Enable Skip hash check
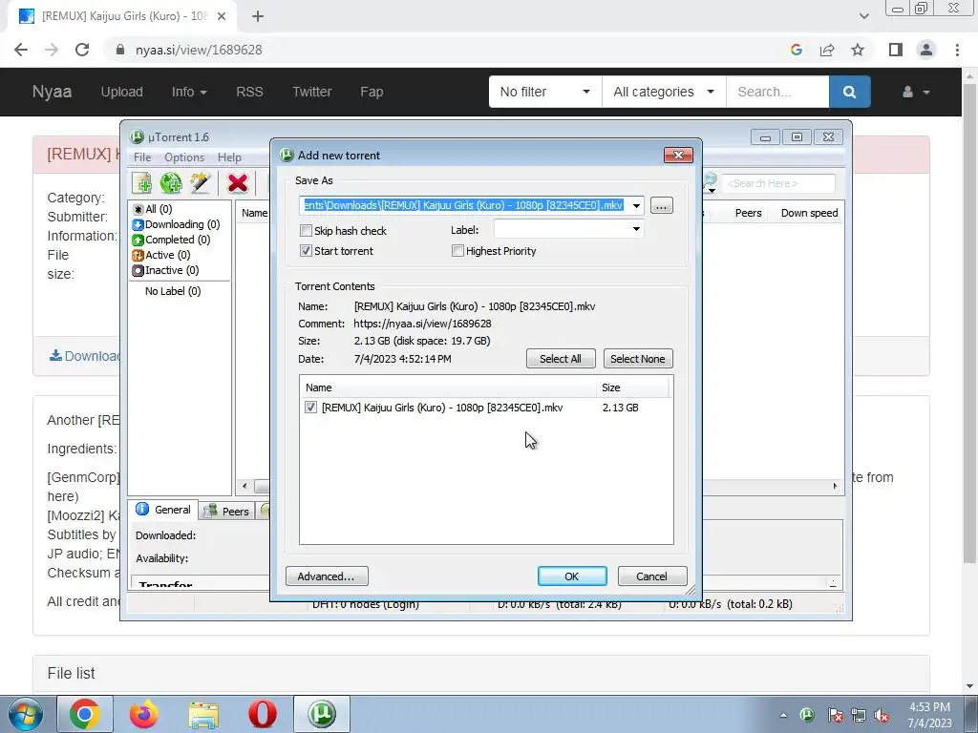 click(x=306, y=231)
